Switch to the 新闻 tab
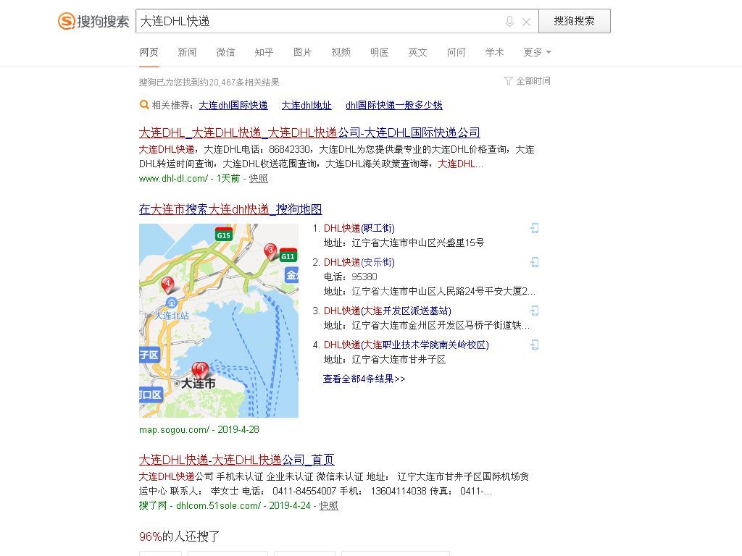This screenshot has height=556, width=742. [188, 52]
